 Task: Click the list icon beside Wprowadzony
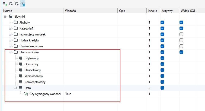point(21,76)
